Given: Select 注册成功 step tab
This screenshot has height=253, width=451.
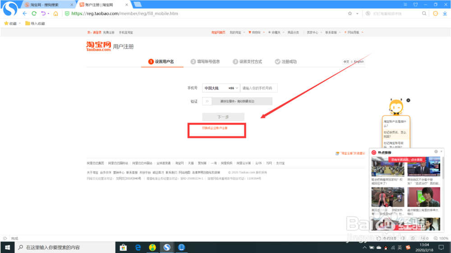Looking at the screenshot, I should [x=285, y=62].
